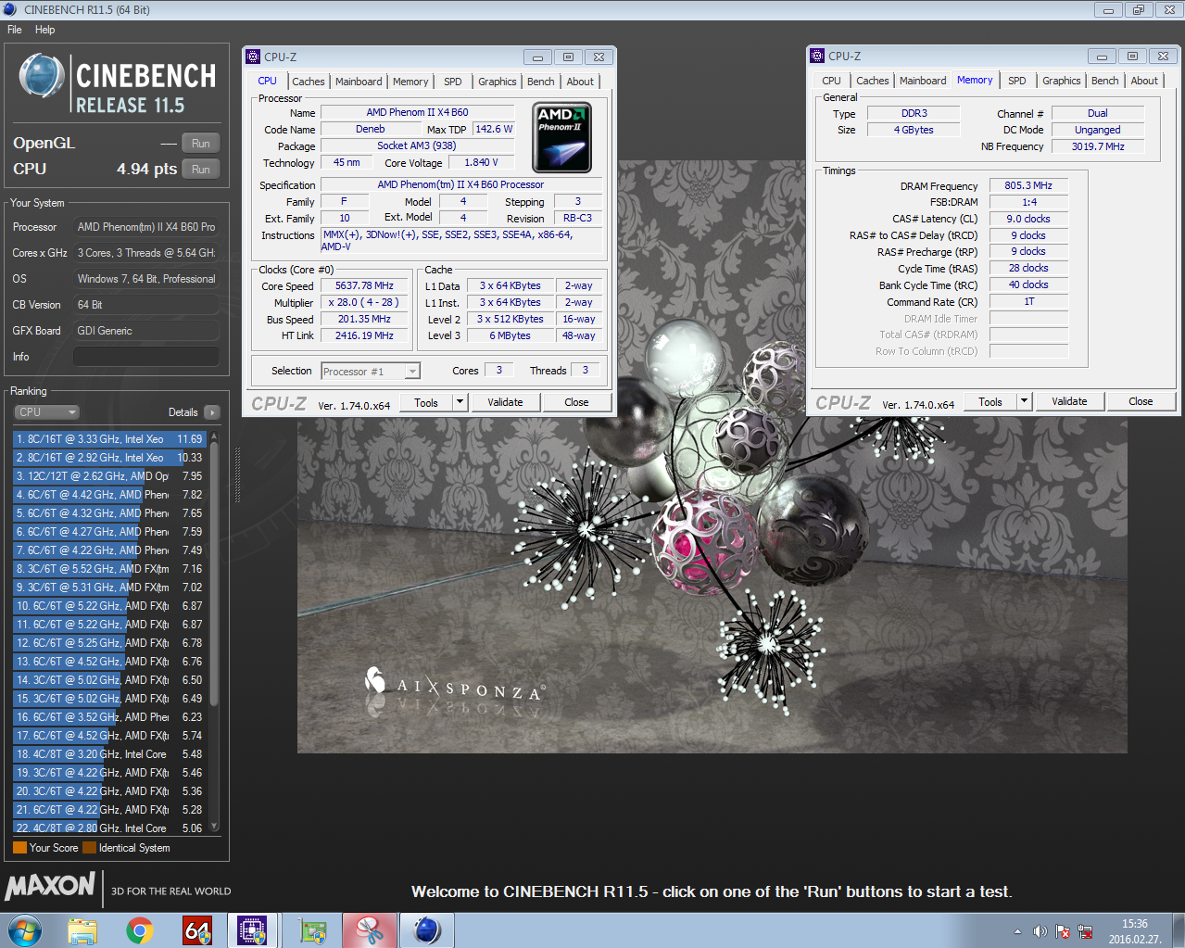The width and height of the screenshot is (1185, 948).
Task: Open the Windows Start menu orb
Action: (x=25, y=930)
